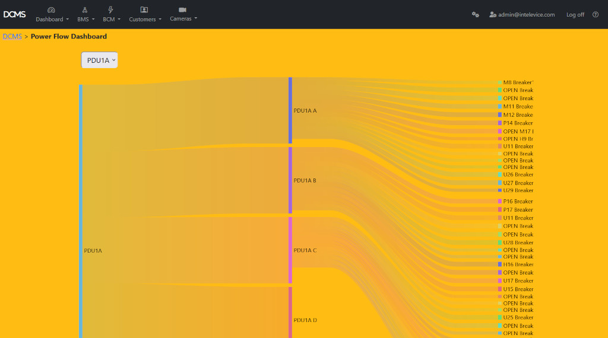Screen dimensions: 608x338
Task: Expand the Customers dropdown menu
Action: tap(145, 19)
